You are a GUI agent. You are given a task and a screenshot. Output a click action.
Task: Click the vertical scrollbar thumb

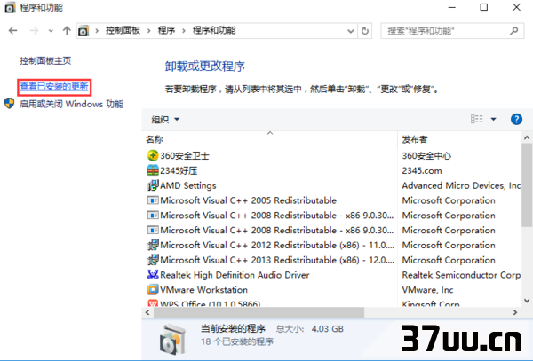[x=527, y=184]
